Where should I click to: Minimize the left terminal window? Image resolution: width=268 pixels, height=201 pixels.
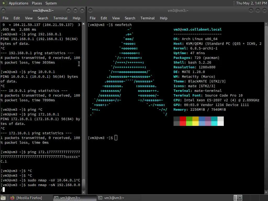tap(69, 10)
